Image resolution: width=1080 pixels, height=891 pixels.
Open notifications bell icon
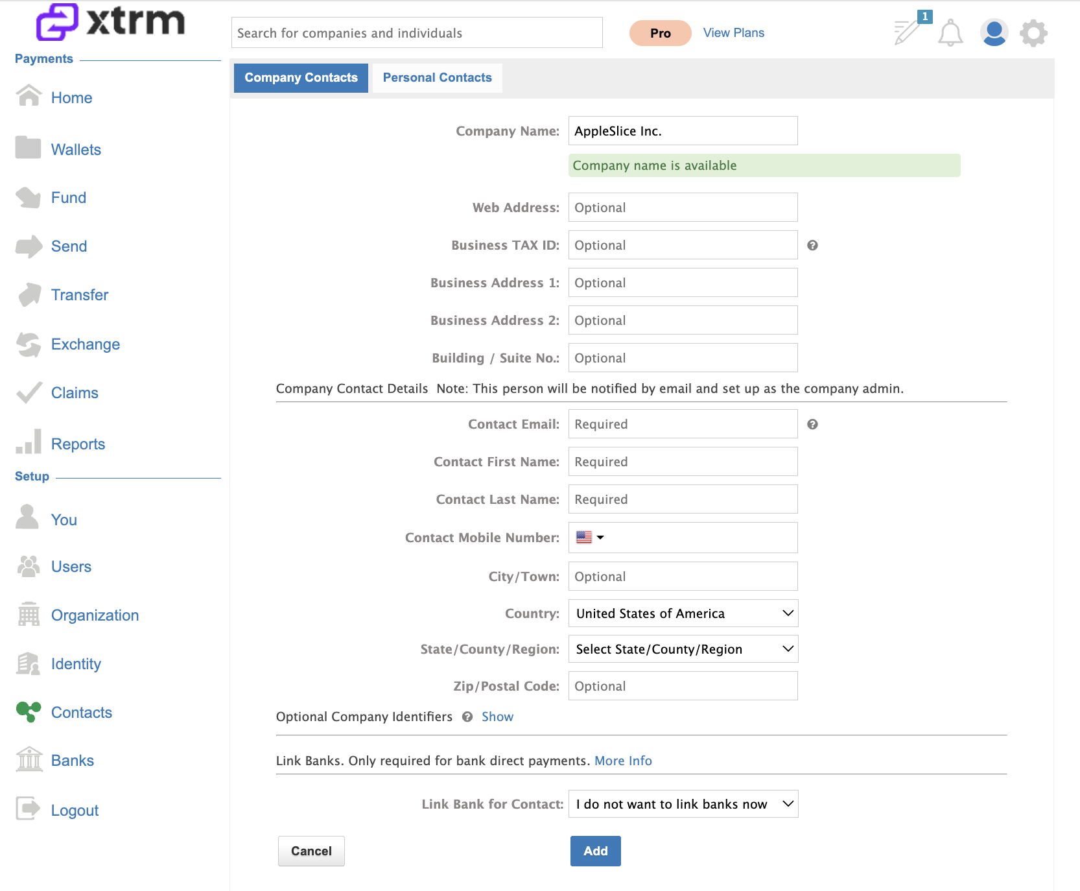(x=950, y=32)
